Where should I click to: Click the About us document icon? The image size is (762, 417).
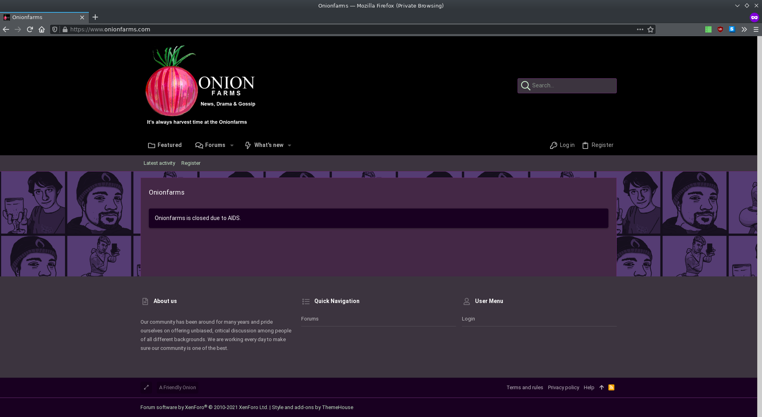[x=145, y=301]
